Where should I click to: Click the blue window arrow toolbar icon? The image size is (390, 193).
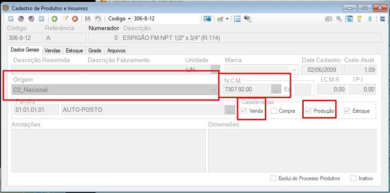click(x=208, y=19)
